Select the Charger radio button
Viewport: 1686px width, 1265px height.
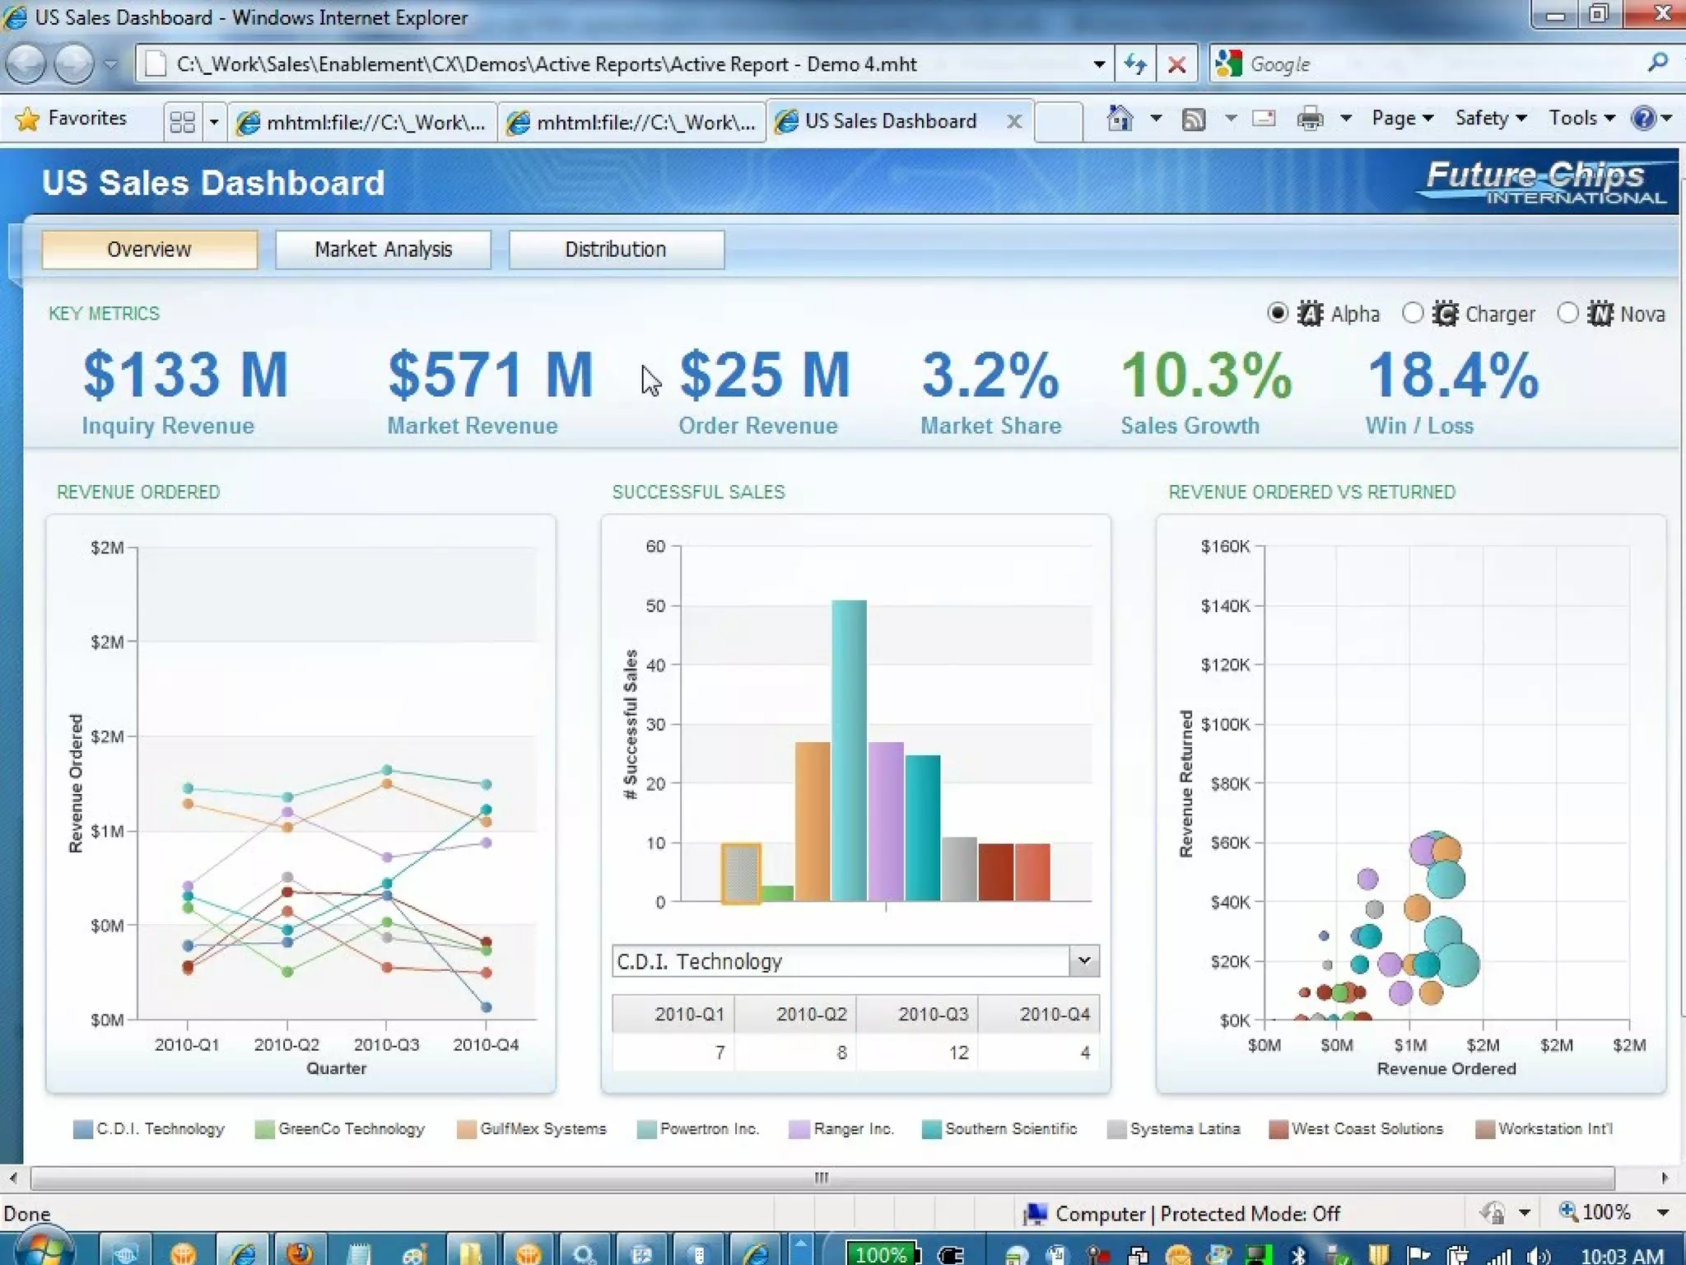[1413, 313]
